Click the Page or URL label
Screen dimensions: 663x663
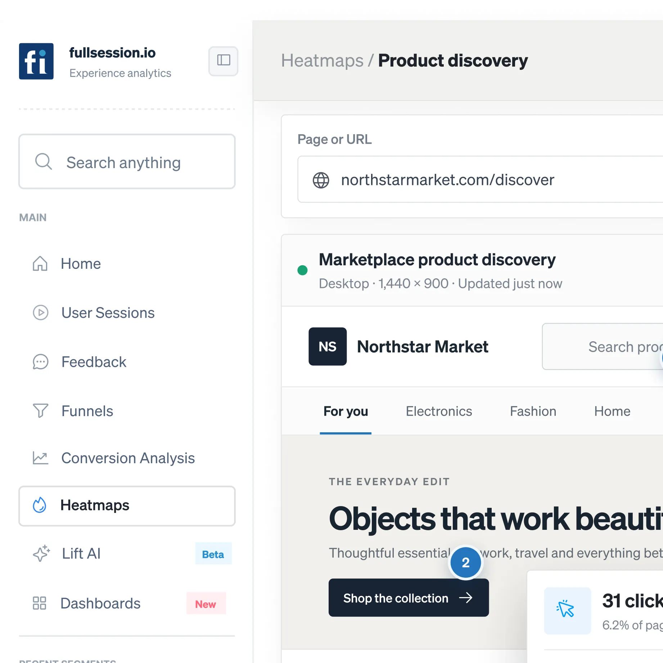pyautogui.click(x=334, y=139)
